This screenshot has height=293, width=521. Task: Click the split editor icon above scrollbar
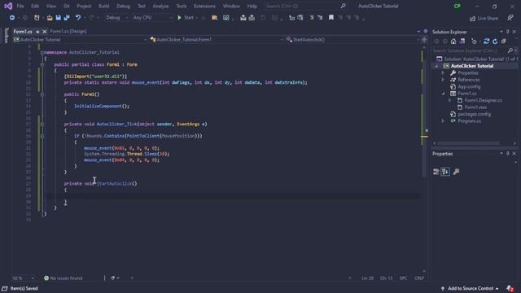[424, 40]
